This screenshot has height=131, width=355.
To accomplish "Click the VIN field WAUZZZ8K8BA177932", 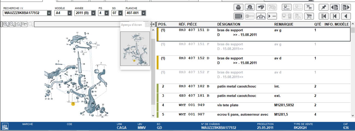I will click(25, 13).
